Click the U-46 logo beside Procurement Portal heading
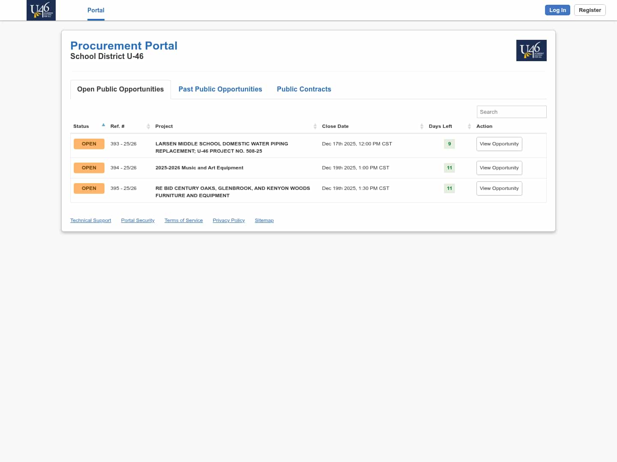The width and height of the screenshot is (617, 462). click(531, 50)
